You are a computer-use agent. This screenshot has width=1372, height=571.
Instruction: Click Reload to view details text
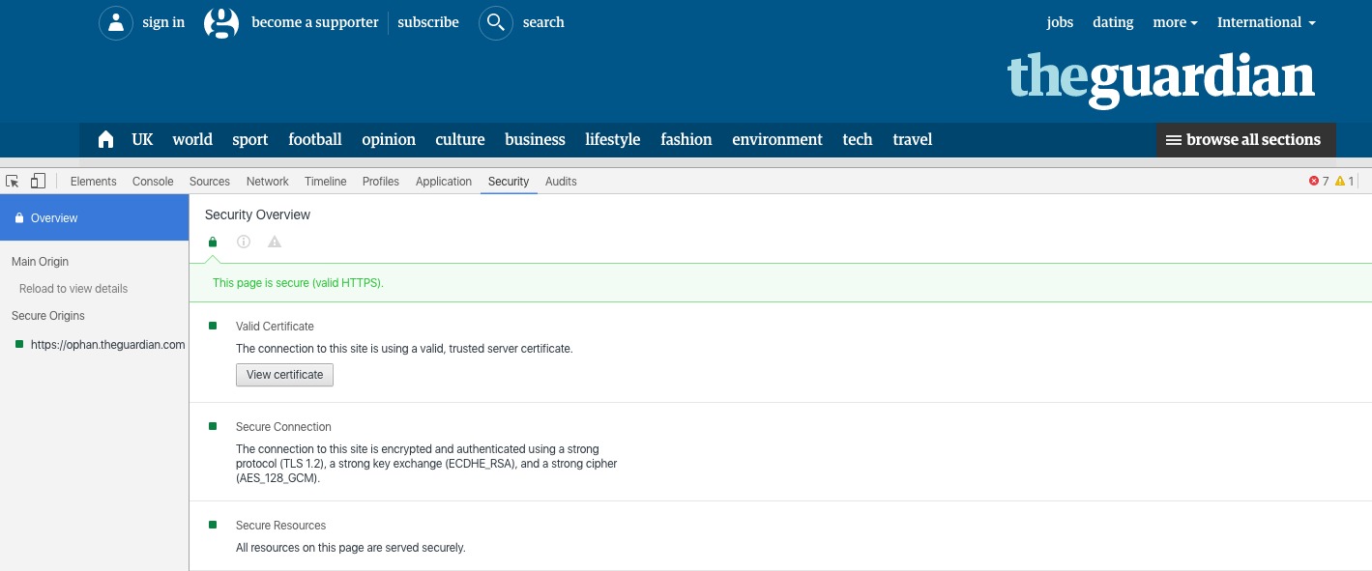(x=73, y=289)
